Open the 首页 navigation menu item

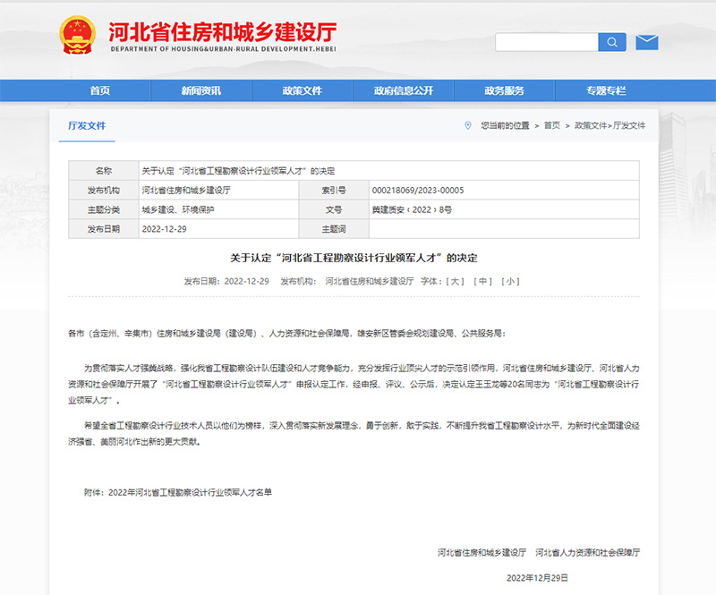pos(100,91)
